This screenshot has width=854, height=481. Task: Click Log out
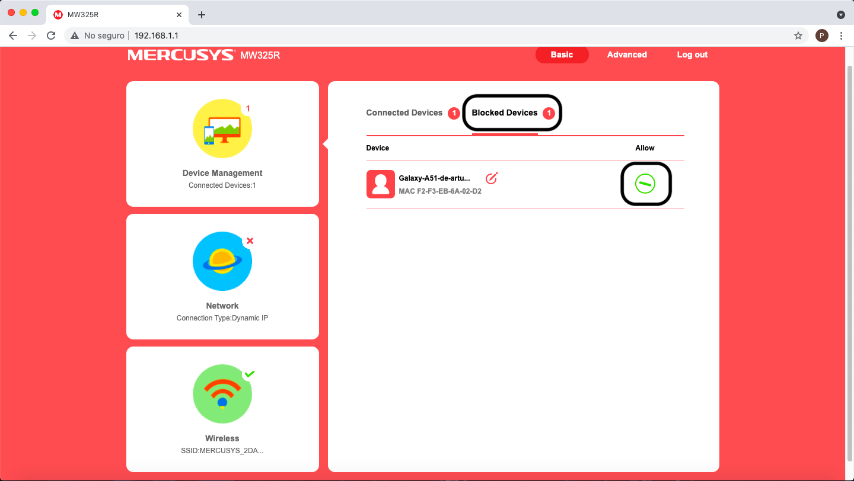tap(692, 54)
